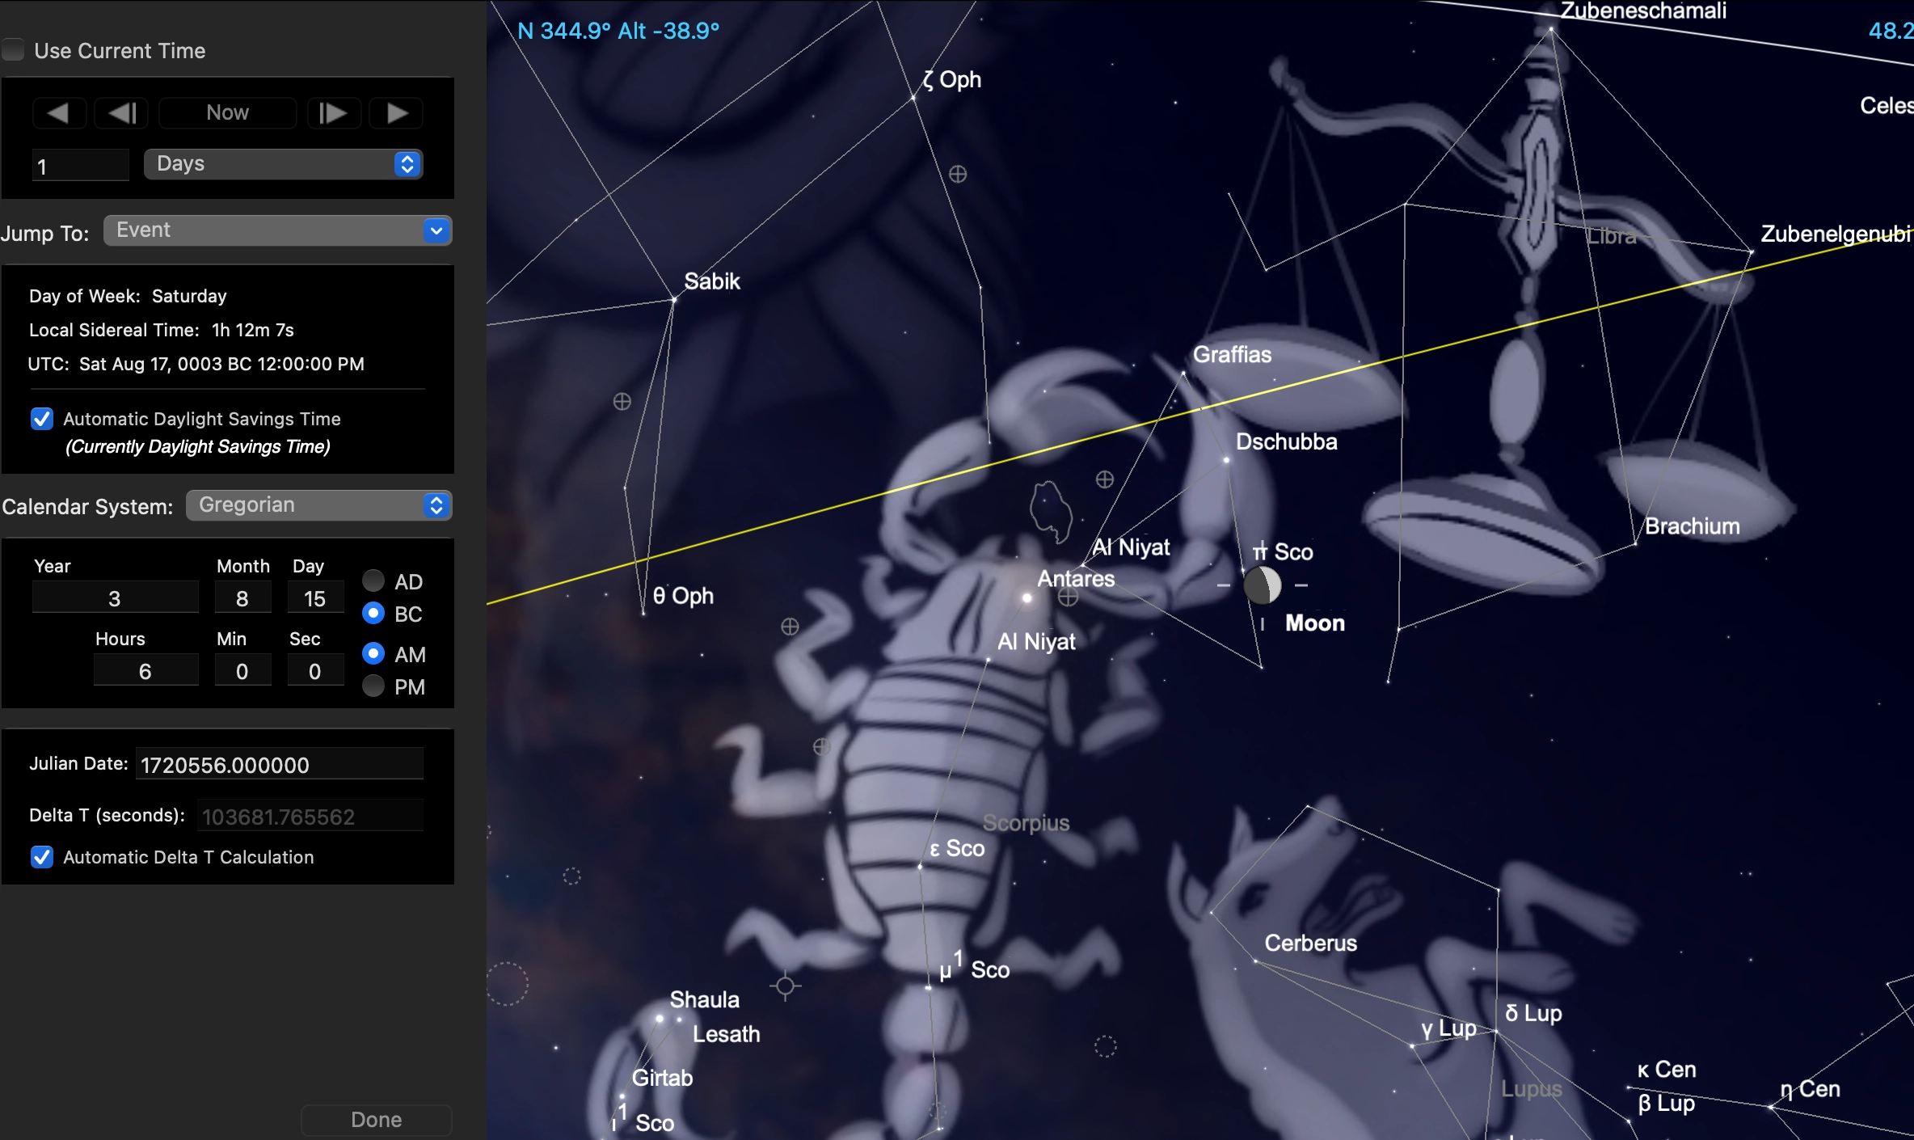Select the PM radio button
This screenshot has height=1140, width=1914.
[x=373, y=686]
